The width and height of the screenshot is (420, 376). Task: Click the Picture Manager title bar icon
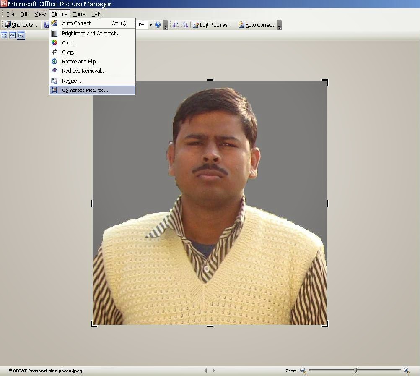[3, 3]
